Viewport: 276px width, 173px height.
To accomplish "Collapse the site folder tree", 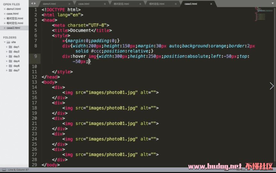I will tap(4, 42).
